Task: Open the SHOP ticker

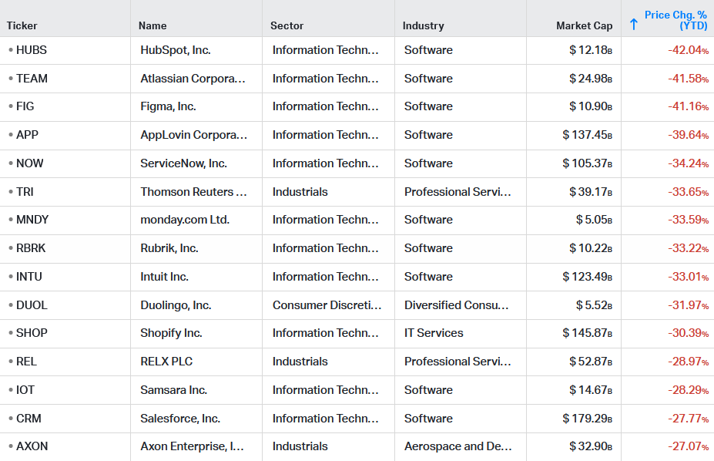Action: pyautogui.click(x=32, y=333)
